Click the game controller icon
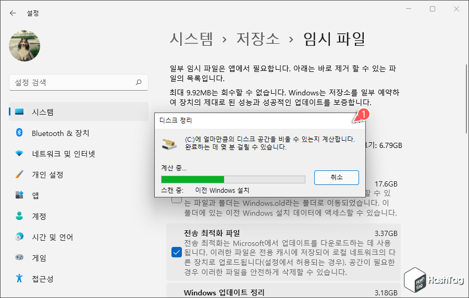 click(19, 257)
